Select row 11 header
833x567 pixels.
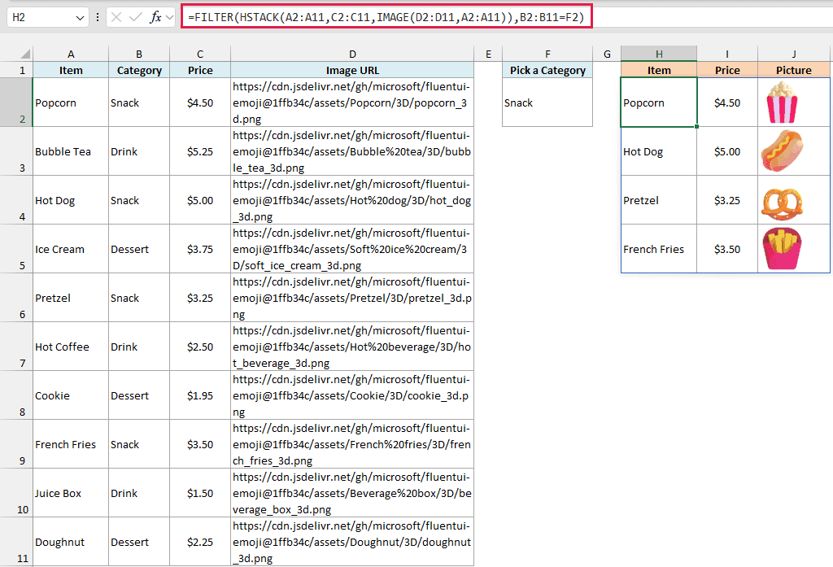pyautogui.click(x=16, y=542)
